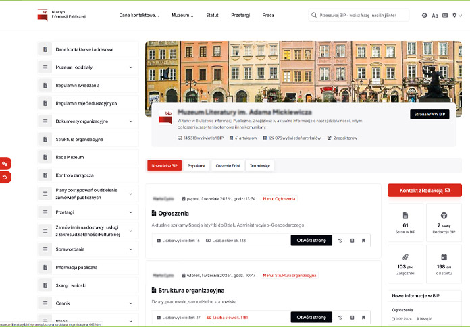The height and width of the screenshot is (327, 470).
Task: Open Kontrola zarządcza sidebar page
Action: [x=88, y=175]
